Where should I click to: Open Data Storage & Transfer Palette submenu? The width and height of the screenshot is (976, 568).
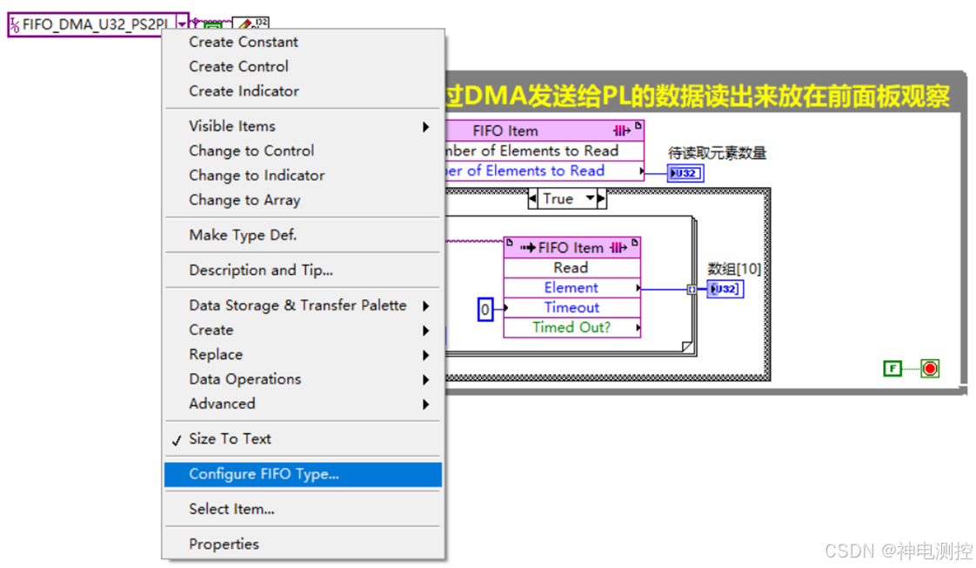(x=303, y=304)
